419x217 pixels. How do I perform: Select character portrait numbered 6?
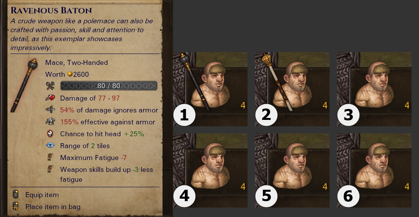374,170
